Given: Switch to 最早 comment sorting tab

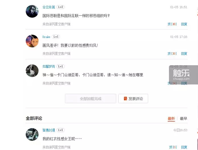Looking at the screenshot, I should pos(183,119).
